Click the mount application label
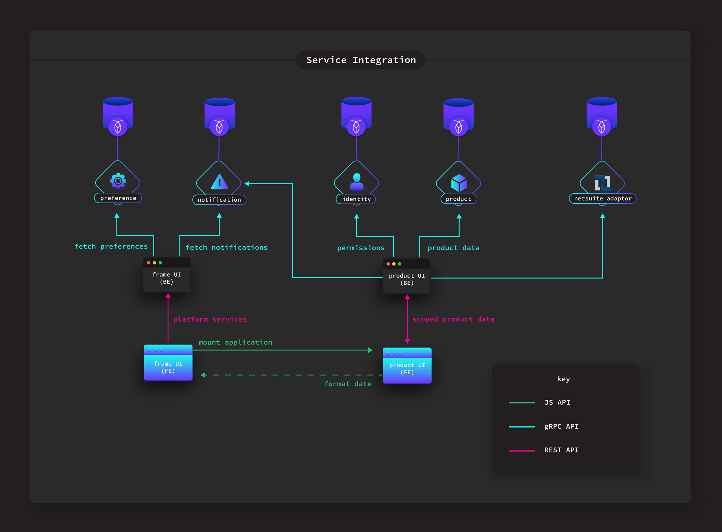The width and height of the screenshot is (722, 532). [x=235, y=342]
